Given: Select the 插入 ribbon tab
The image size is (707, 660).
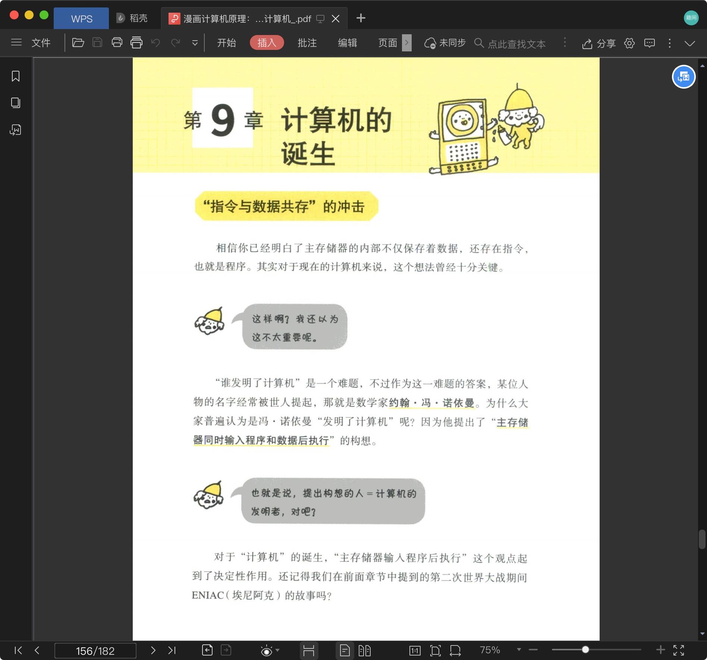Looking at the screenshot, I should click(267, 42).
